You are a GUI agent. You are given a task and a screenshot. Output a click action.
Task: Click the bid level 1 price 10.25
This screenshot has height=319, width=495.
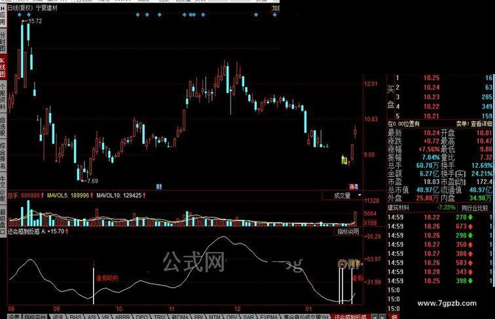pos(431,78)
